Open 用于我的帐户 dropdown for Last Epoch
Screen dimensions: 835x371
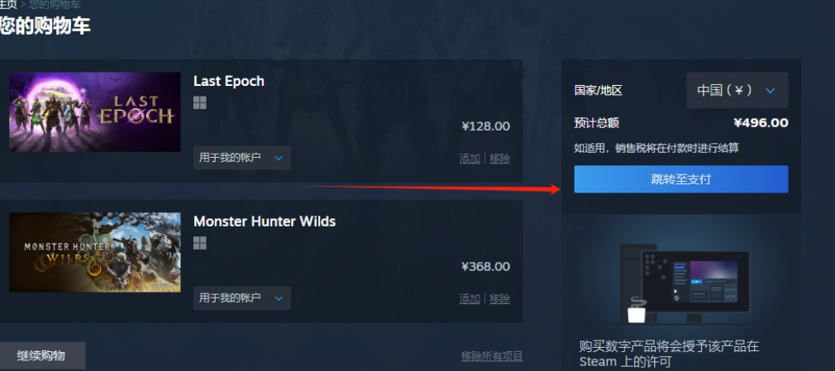pos(241,158)
